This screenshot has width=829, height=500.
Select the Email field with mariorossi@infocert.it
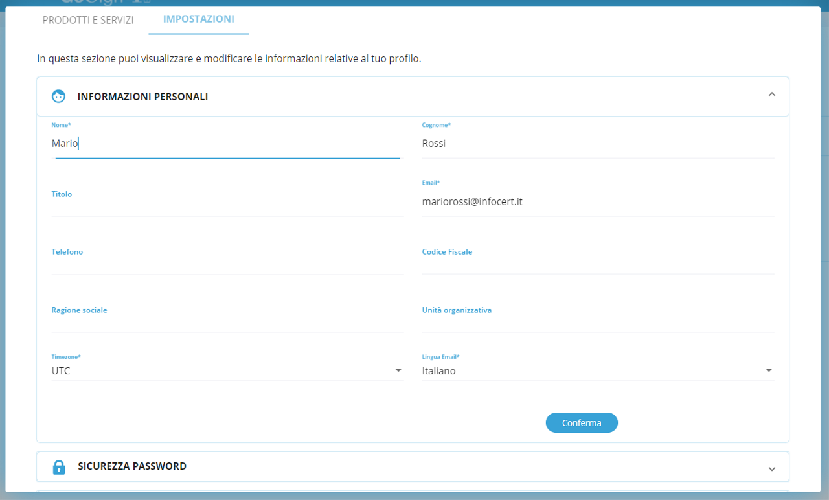(597, 202)
